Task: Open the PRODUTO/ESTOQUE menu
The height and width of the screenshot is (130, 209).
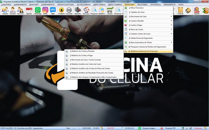Action: [66, 5]
